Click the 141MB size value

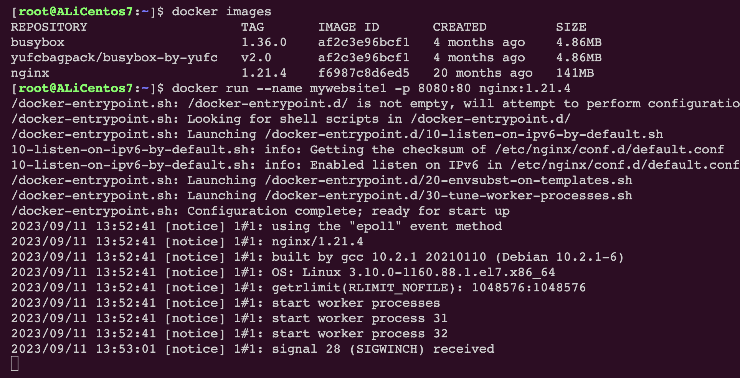575,73
